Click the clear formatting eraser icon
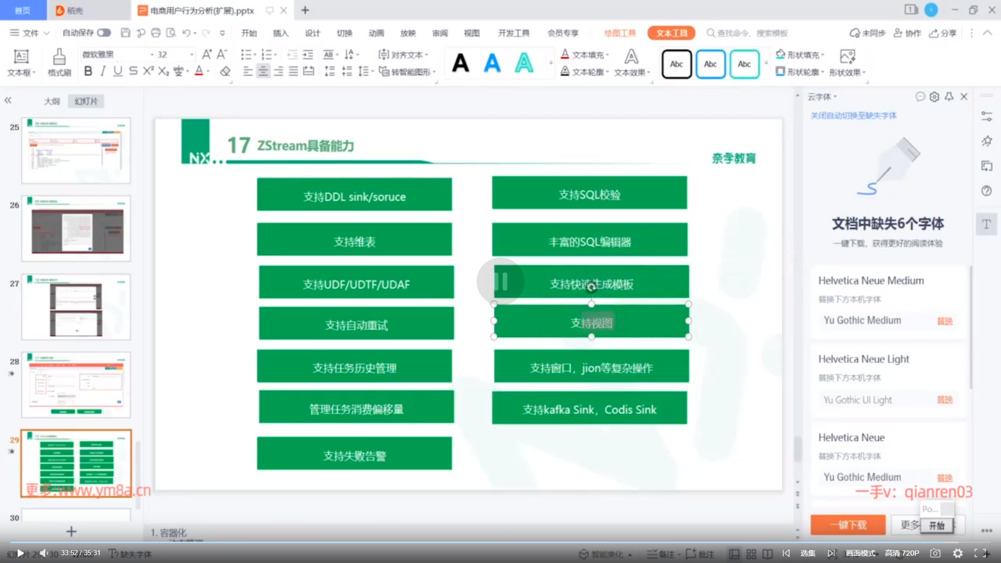The height and width of the screenshot is (563, 1001). coord(225,71)
